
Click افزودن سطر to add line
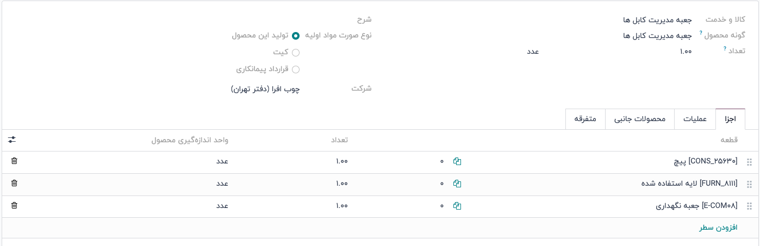tap(718, 228)
